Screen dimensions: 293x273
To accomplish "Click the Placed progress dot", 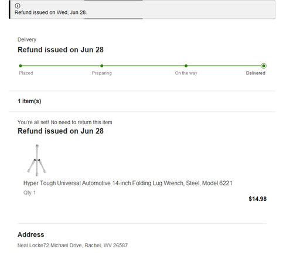I will click(x=21, y=66).
